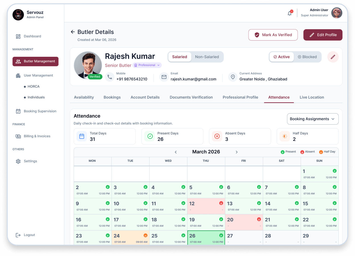Click the email rajesh.kumar@gmail.com
This screenshot has height=256, width=355.
[x=193, y=79]
